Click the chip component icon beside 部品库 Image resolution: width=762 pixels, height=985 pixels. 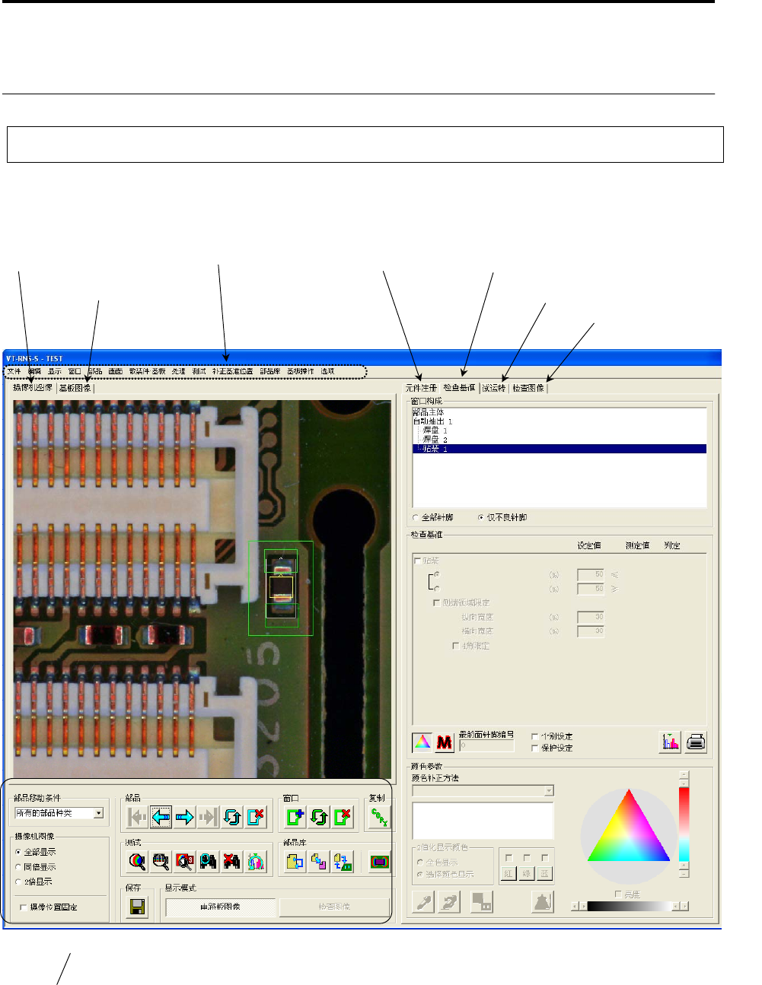pyautogui.click(x=379, y=861)
